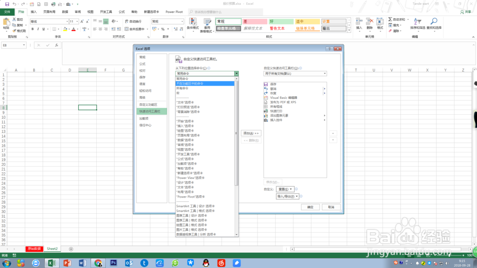477x268 pixels.
Task: Open the number format 常规 dropdown
Action: point(182,21)
